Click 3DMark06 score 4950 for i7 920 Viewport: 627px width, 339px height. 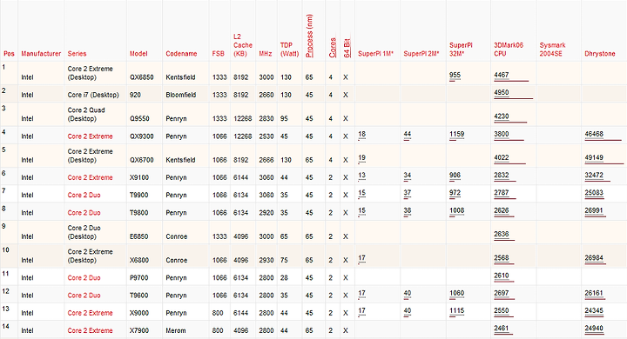point(501,92)
